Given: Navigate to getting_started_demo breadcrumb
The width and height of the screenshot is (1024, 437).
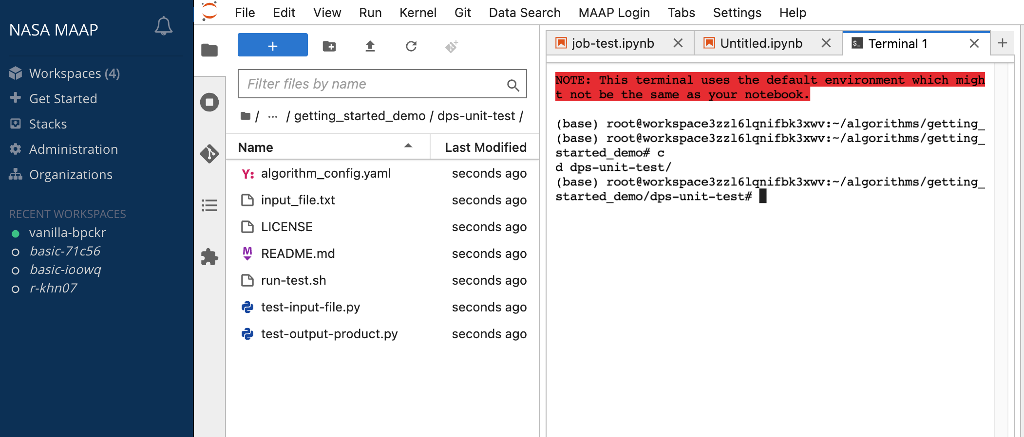Looking at the screenshot, I should coord(360,116).
